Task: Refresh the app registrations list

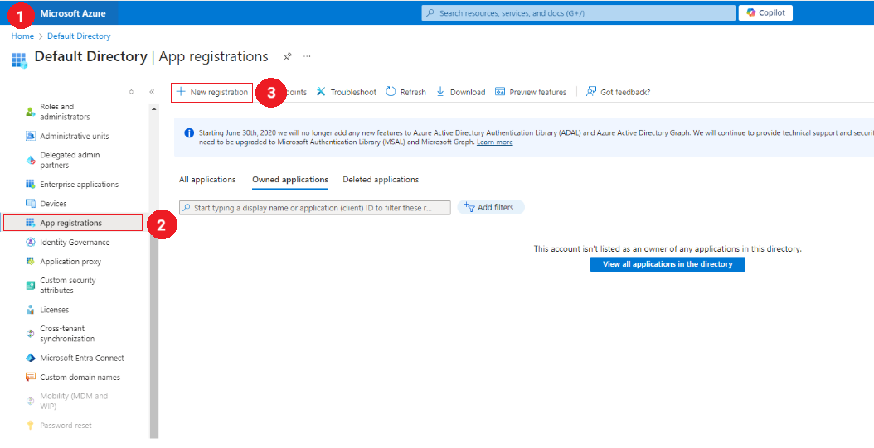Action: tap(405, 93)
